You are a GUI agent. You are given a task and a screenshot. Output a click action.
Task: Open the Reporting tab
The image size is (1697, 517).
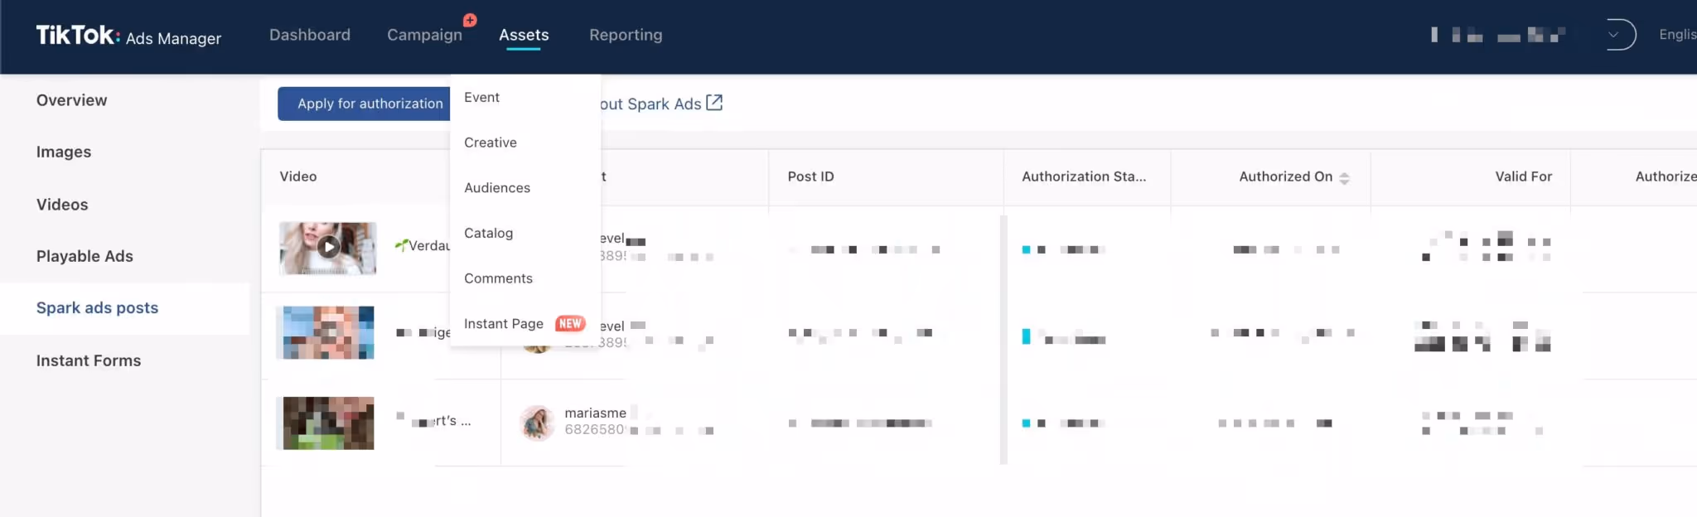pyautogui.click(x=626, y=35)
